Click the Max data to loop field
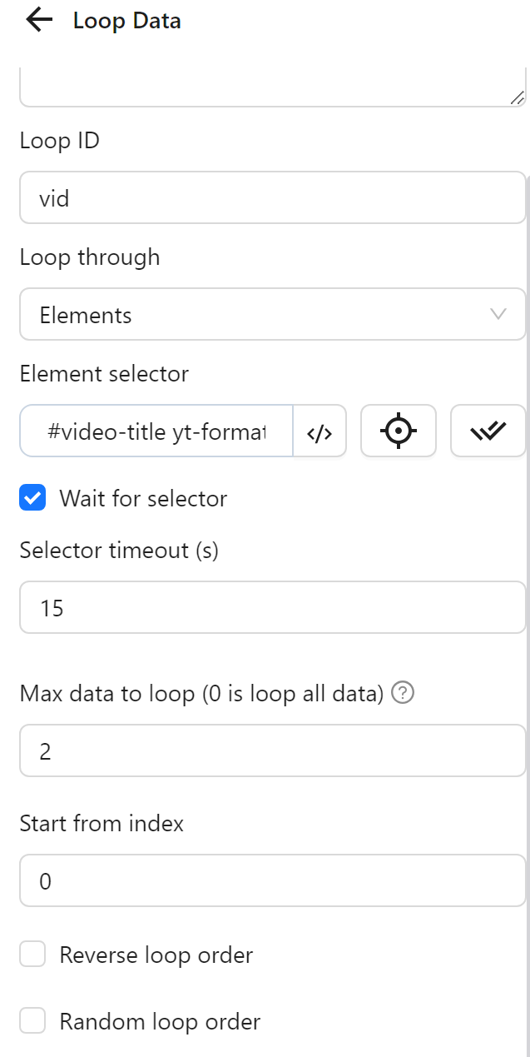This screenshot has height=1057, width=530. (x=273, y=750)
